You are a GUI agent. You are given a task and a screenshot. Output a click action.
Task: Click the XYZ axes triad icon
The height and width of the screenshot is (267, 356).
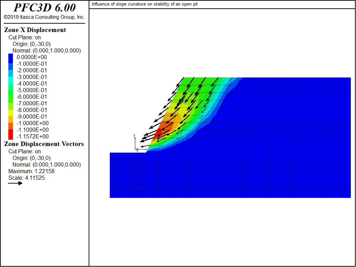click(x=140, y=143)
